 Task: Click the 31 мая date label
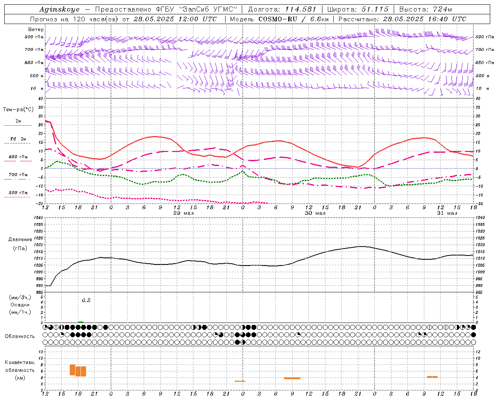point(447,213)
